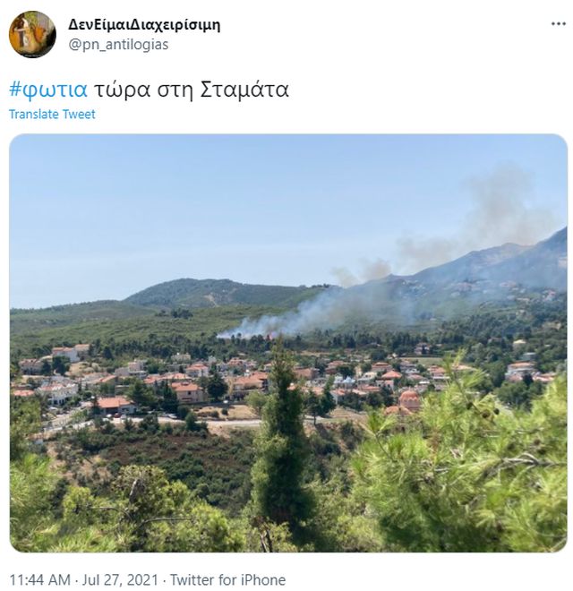Open the tweet author's profile avatar
Image resolution: width=573 pixels, height=591 pixels.
click(32, 34)
